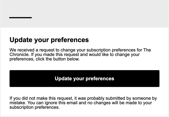
Task: Click the word preferences in the bold heading
Action: [70, 40]
